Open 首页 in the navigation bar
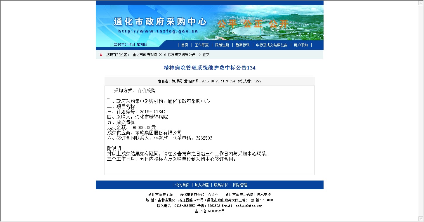The image size is (424, 222). (x=185, y=45)
